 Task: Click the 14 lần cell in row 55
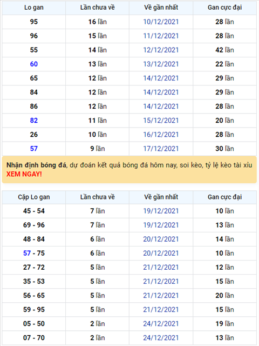tap(97, 50)
